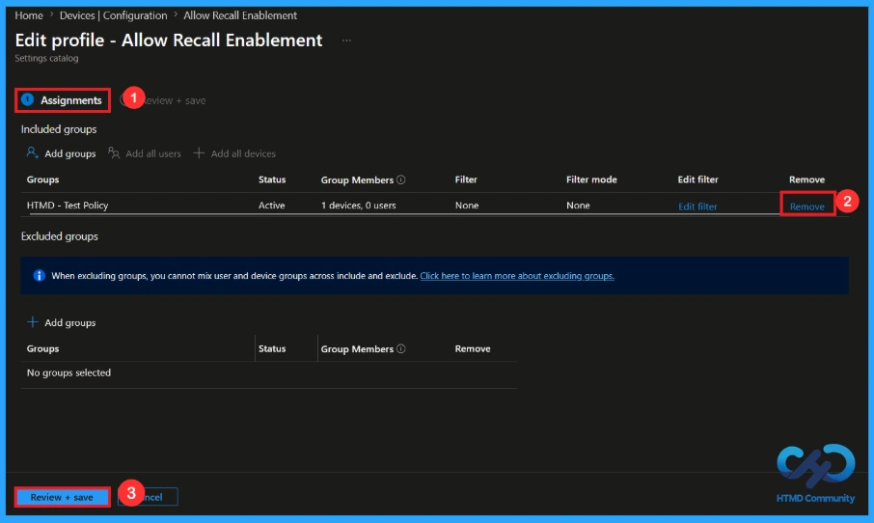The image size is (874, 523).
Task: Click the Status header in excluded table
Action: pyautogui.click(x=272, y=348)
